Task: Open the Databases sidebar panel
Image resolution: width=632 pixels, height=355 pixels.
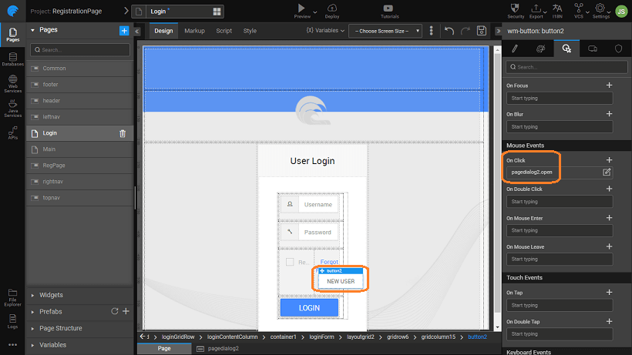Action: (12, 59)
